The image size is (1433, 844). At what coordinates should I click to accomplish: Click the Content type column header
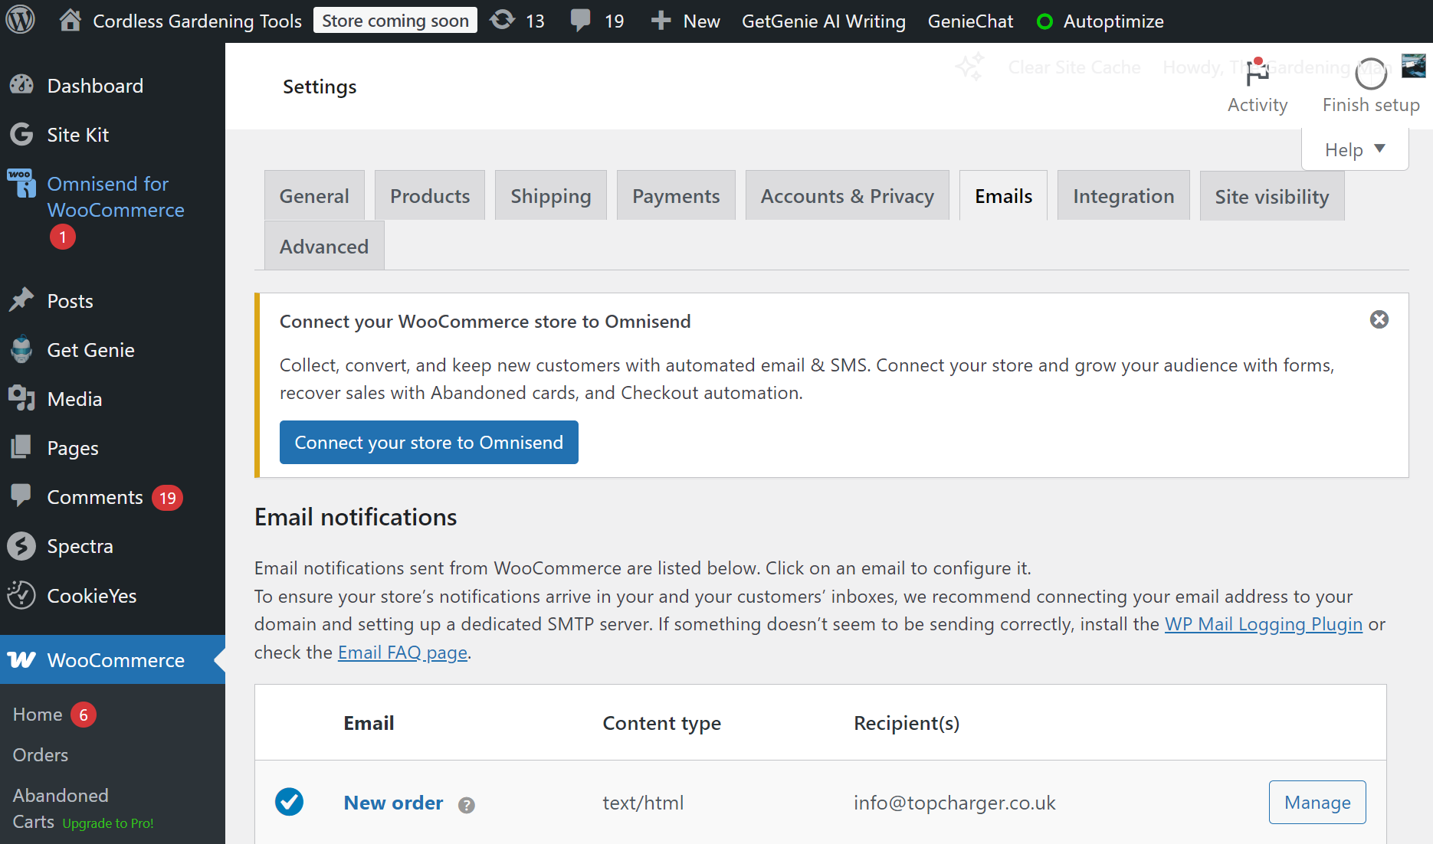(x=662, y=723)
